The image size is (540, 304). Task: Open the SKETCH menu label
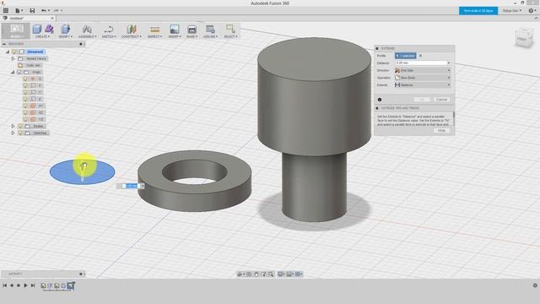(x=109, y=36)
